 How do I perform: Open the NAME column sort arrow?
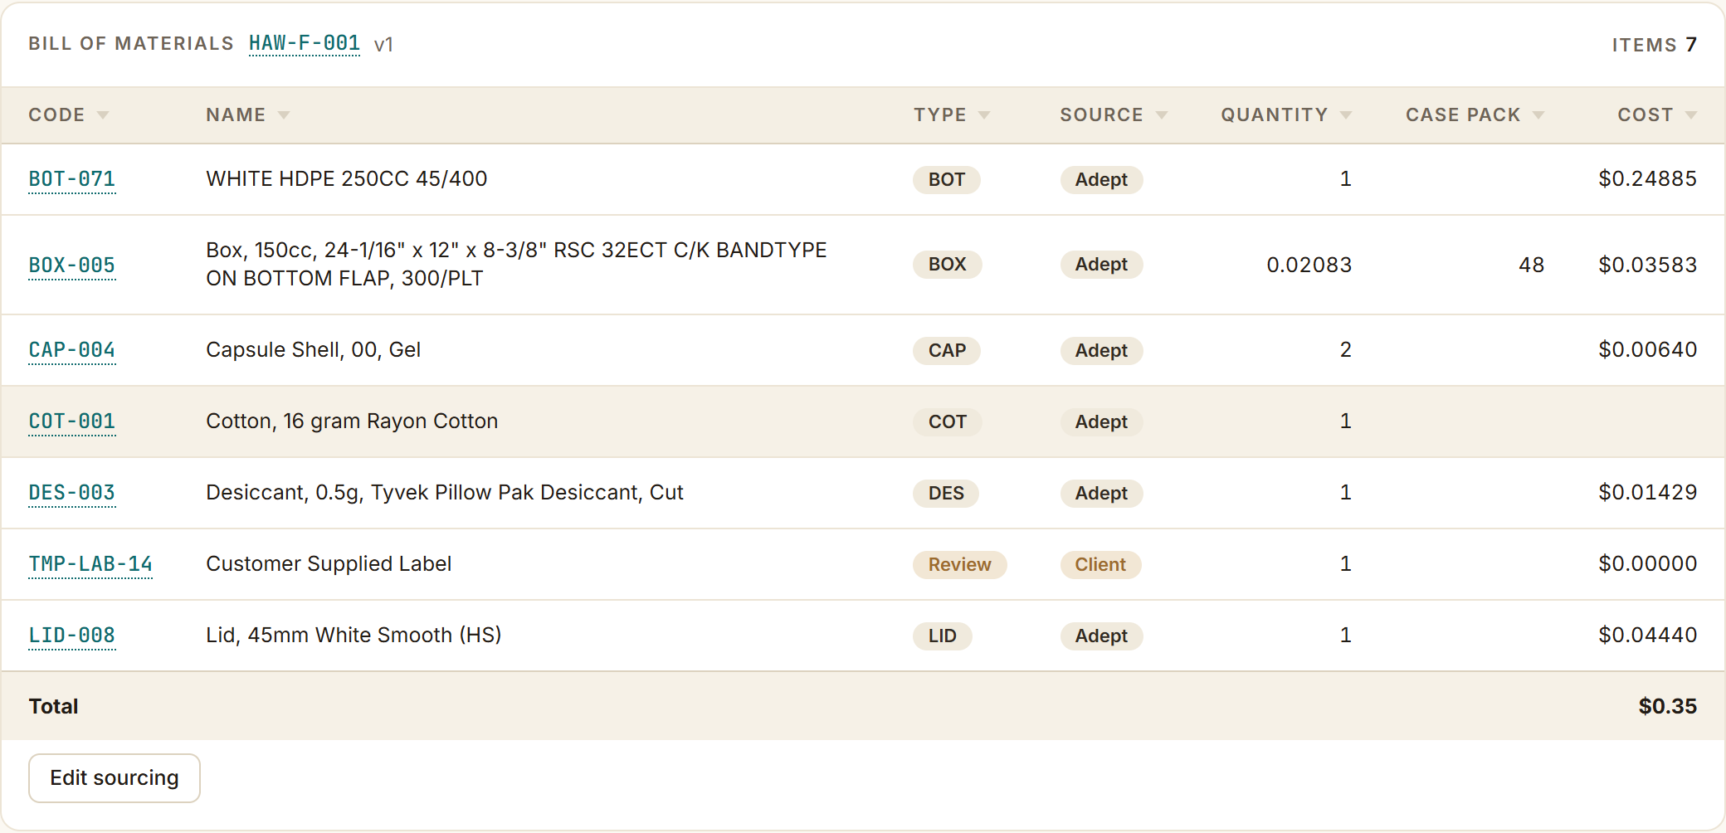(x=284, y=115)
